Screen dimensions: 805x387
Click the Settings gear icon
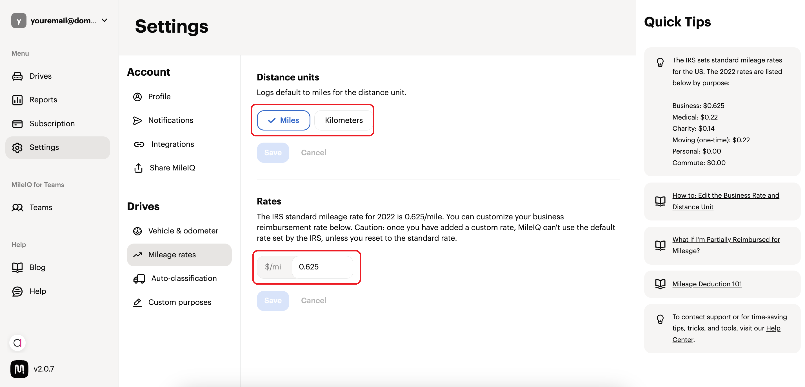(x=17, y=148)
